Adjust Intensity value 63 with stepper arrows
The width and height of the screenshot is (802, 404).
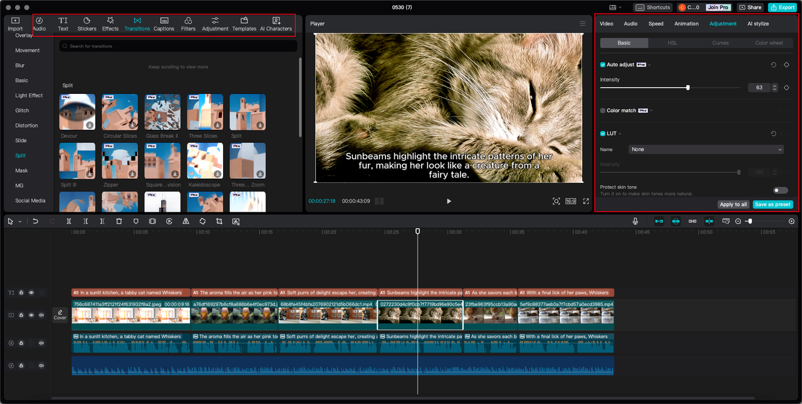775,88
